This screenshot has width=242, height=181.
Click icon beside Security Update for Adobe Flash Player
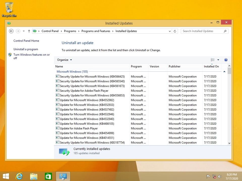pos(57,90)
